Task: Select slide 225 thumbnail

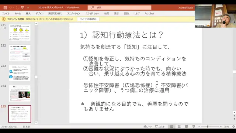Action: coord(20,114)
